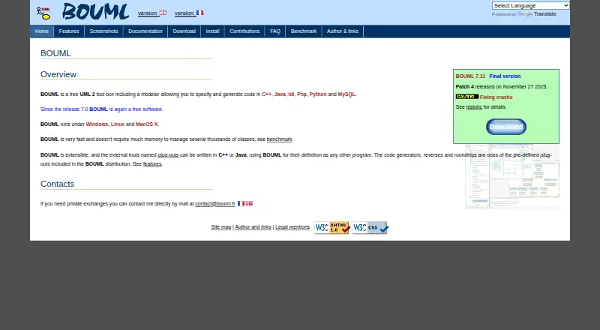
Task: Open the FAQ menu item
Action: pos(275,31)
